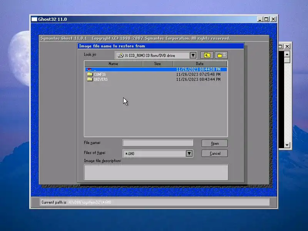The image size is (308, 231).
Task: Click the create new folder icon
Action: click(x=221, y=55)
